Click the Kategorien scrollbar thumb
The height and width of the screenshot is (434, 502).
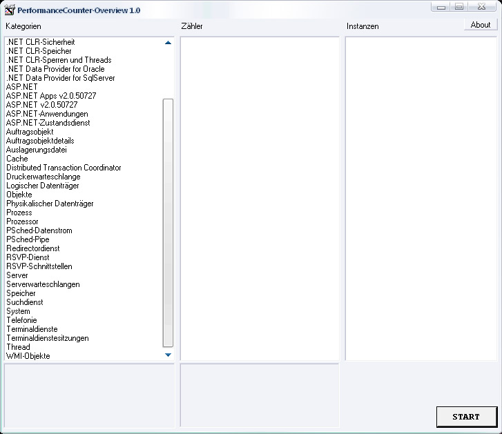pyautogui.click(x=168, y=222)
